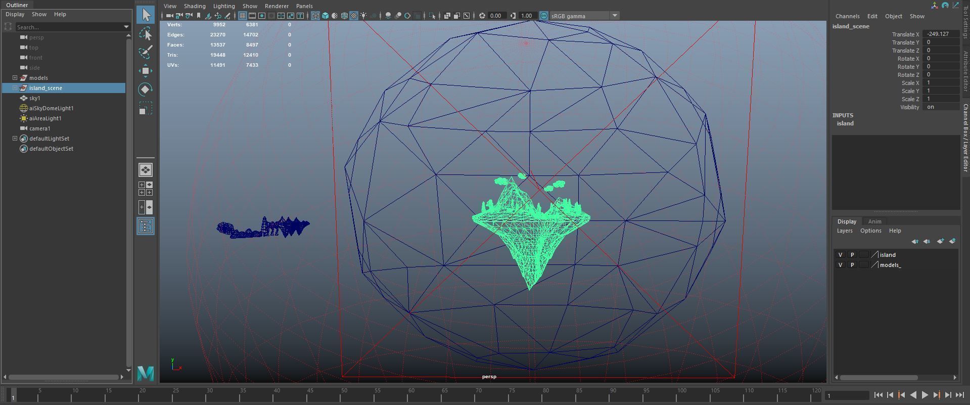Toggle textured display mode
The image size is (970, 405).
click(x=354, y=16)
